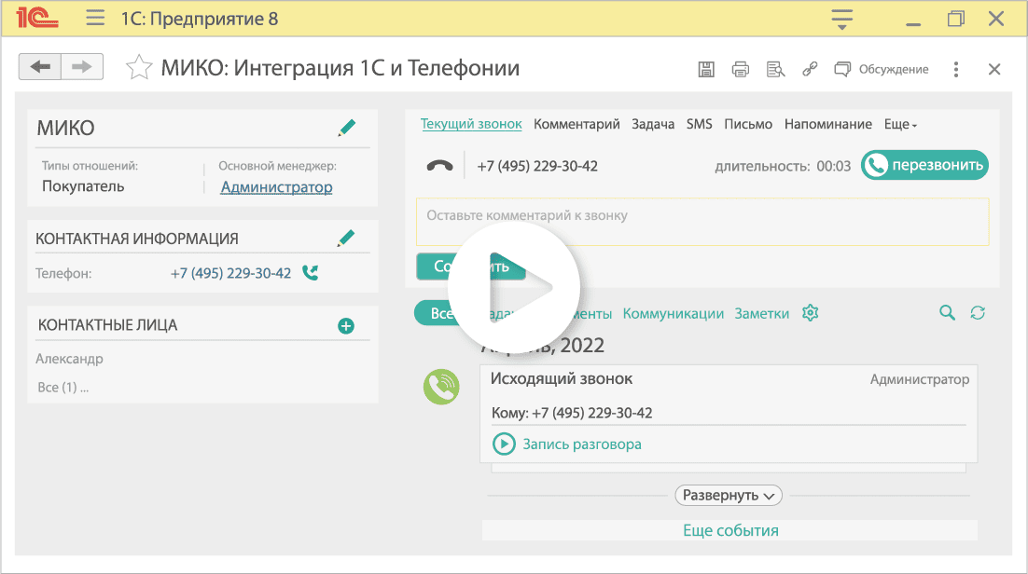Save the document using the save icon
This screenshot has height=574, width=1028.
tap(706, 68)
